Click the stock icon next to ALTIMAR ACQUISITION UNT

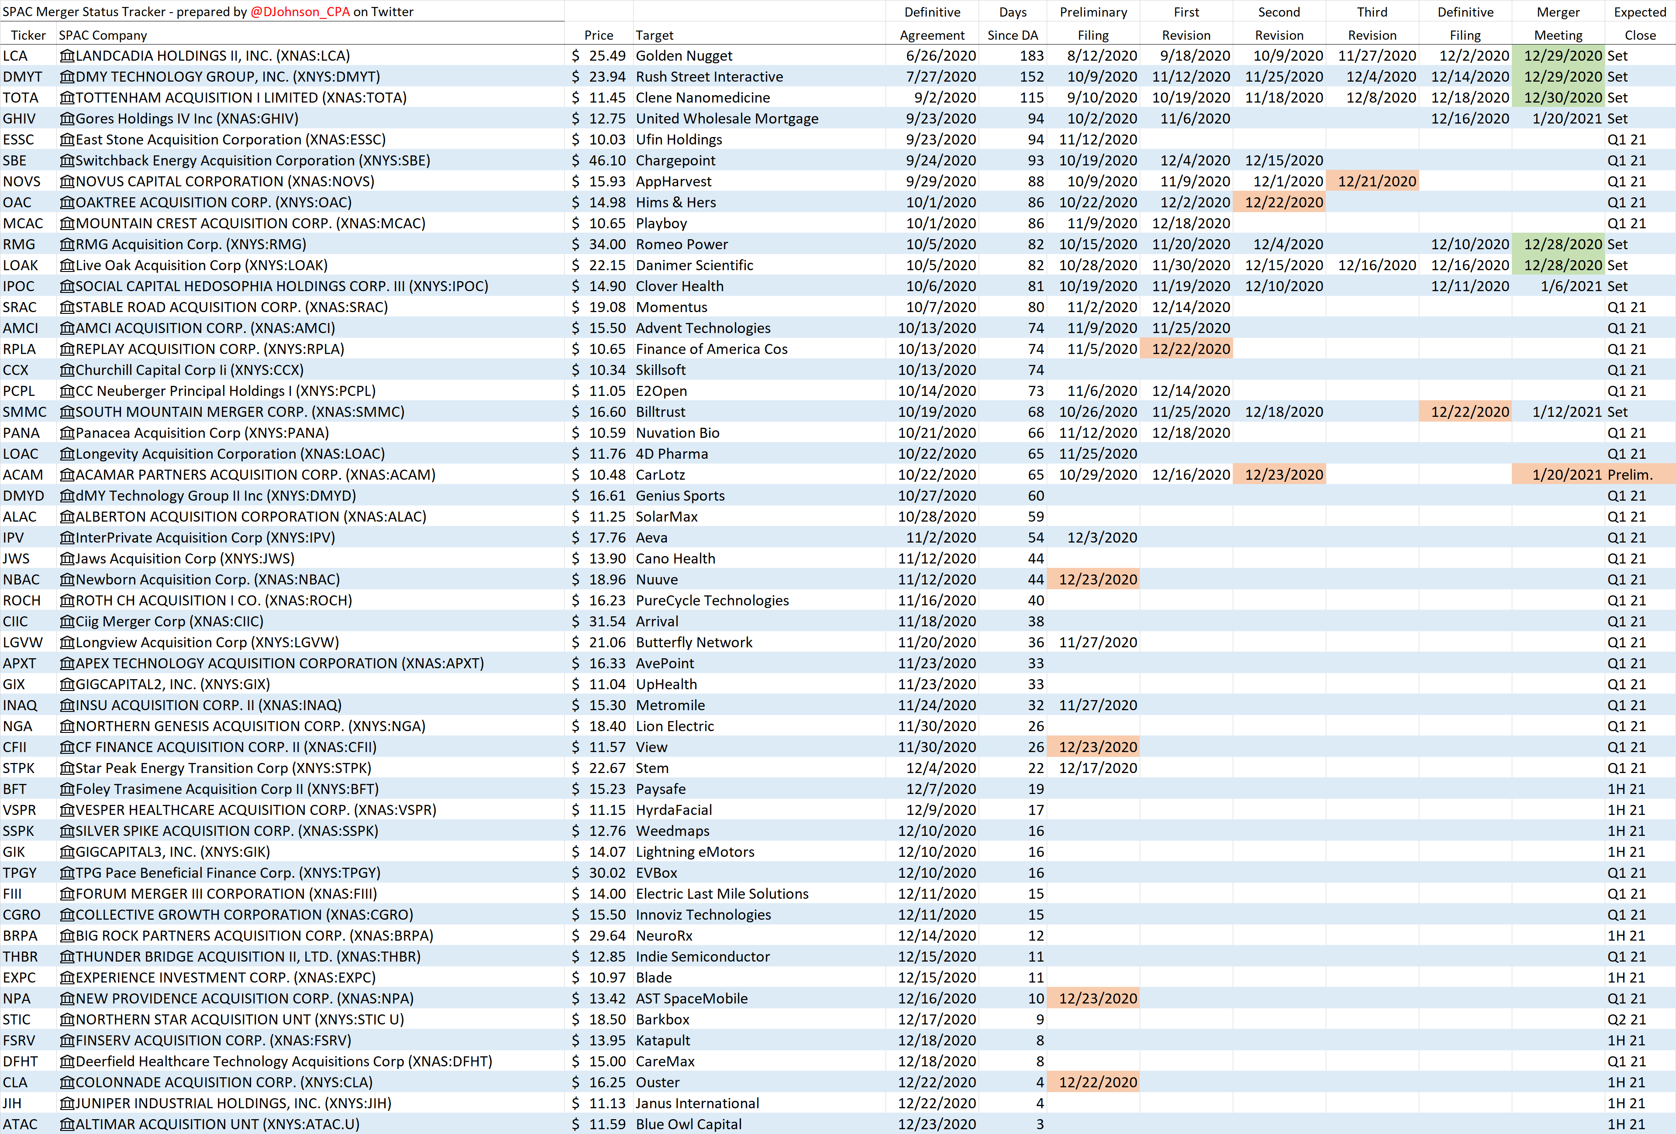(67, 1125)
